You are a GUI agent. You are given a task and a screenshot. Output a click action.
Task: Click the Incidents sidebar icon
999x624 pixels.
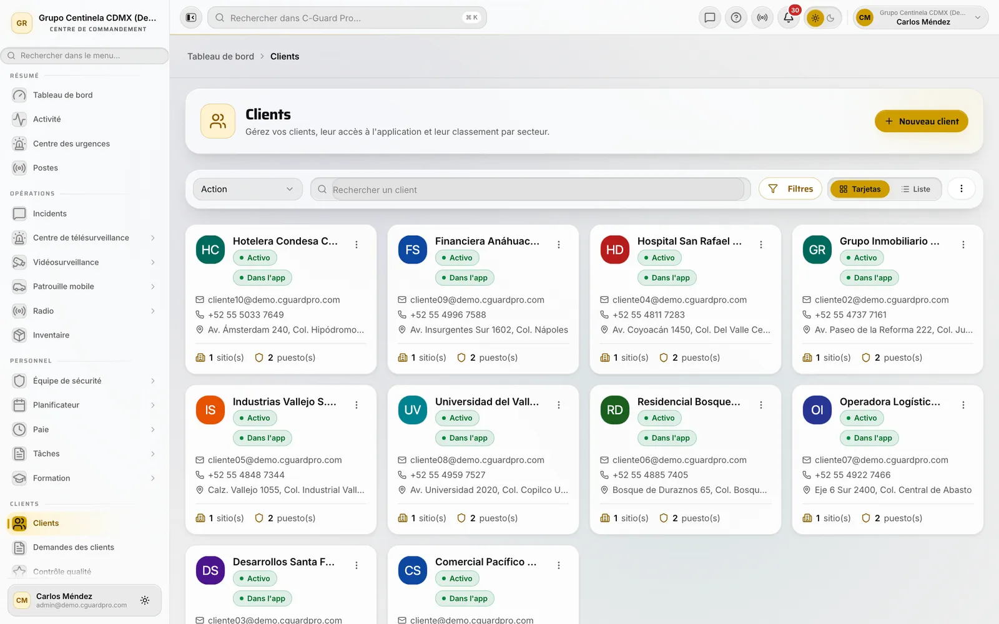(x=19, y=213)
